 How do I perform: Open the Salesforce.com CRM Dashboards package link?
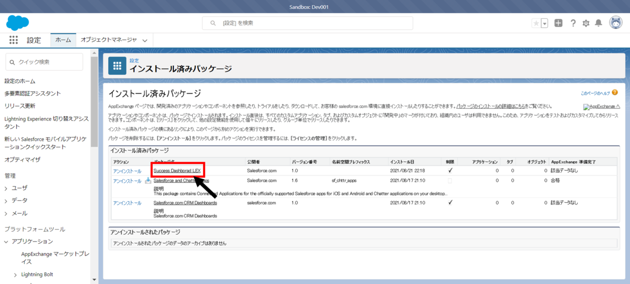tap(185, 202)
